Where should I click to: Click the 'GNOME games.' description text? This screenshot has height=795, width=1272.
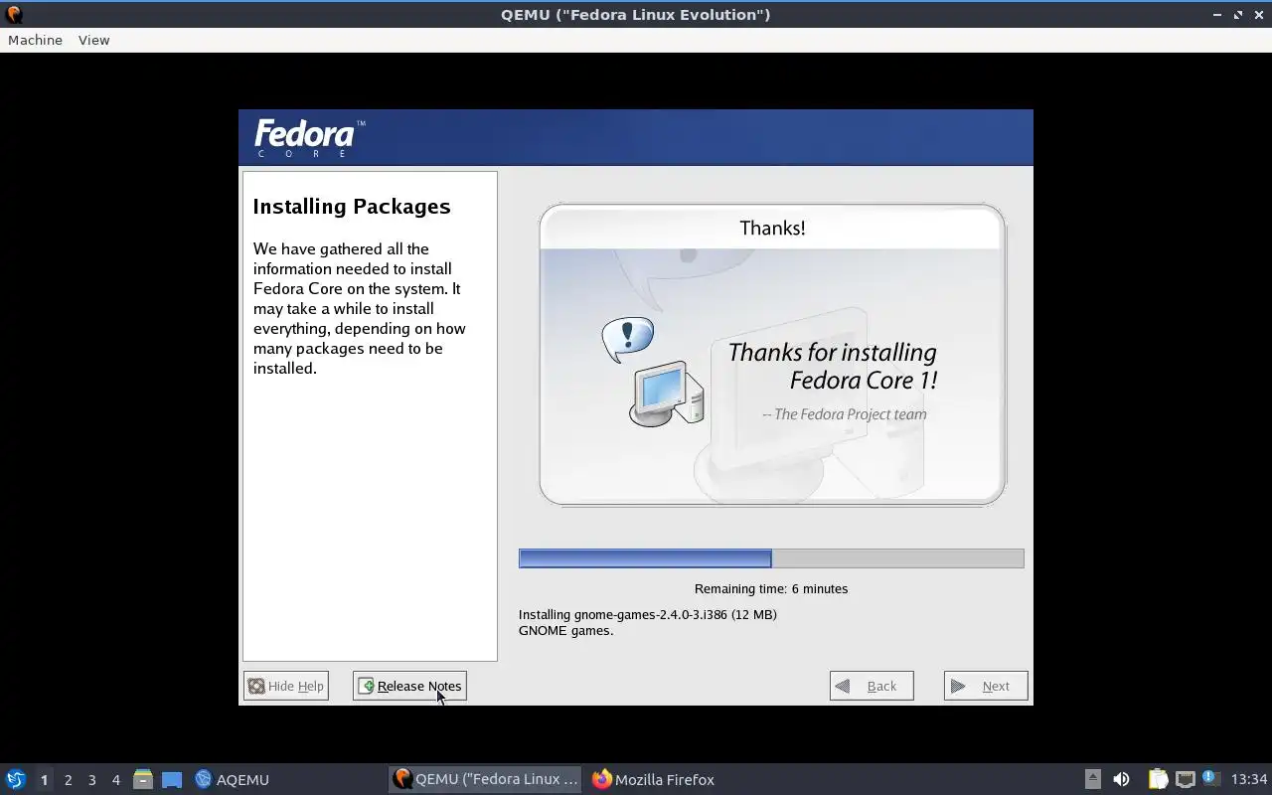coord(566,630)
